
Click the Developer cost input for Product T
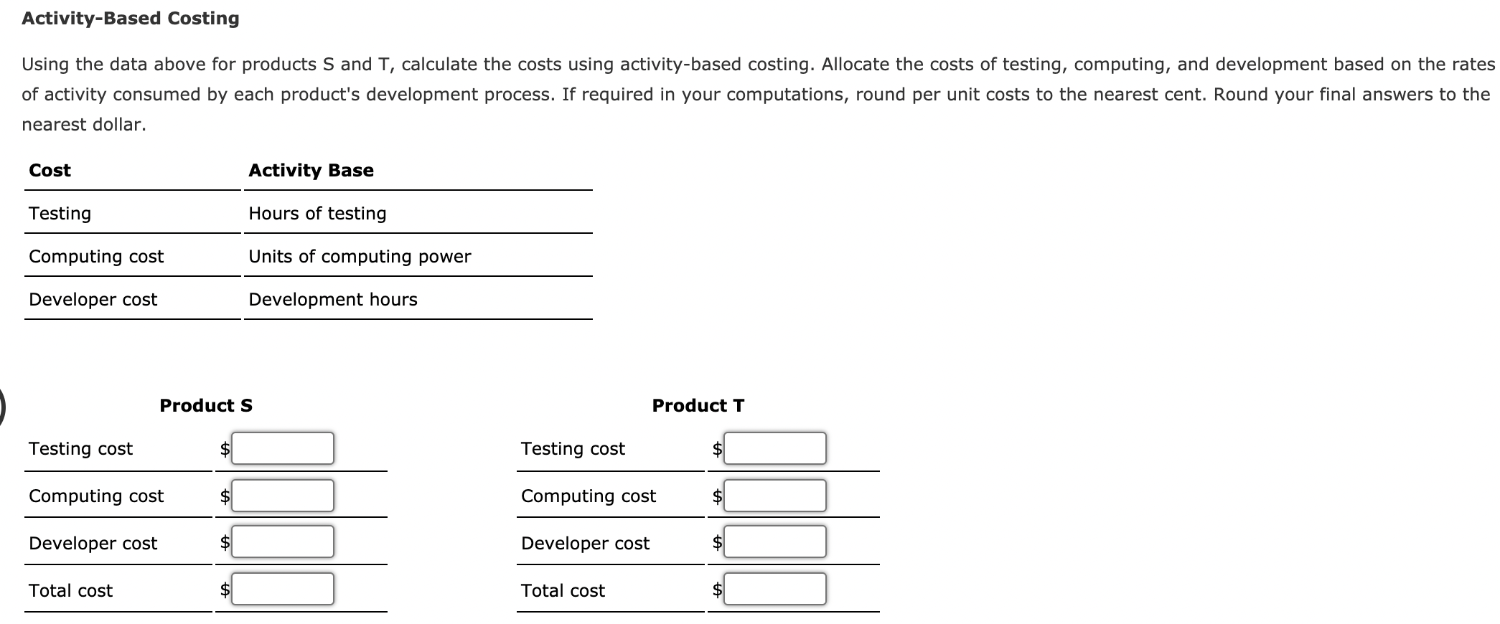pyautogui.click(x=774, y=542)
